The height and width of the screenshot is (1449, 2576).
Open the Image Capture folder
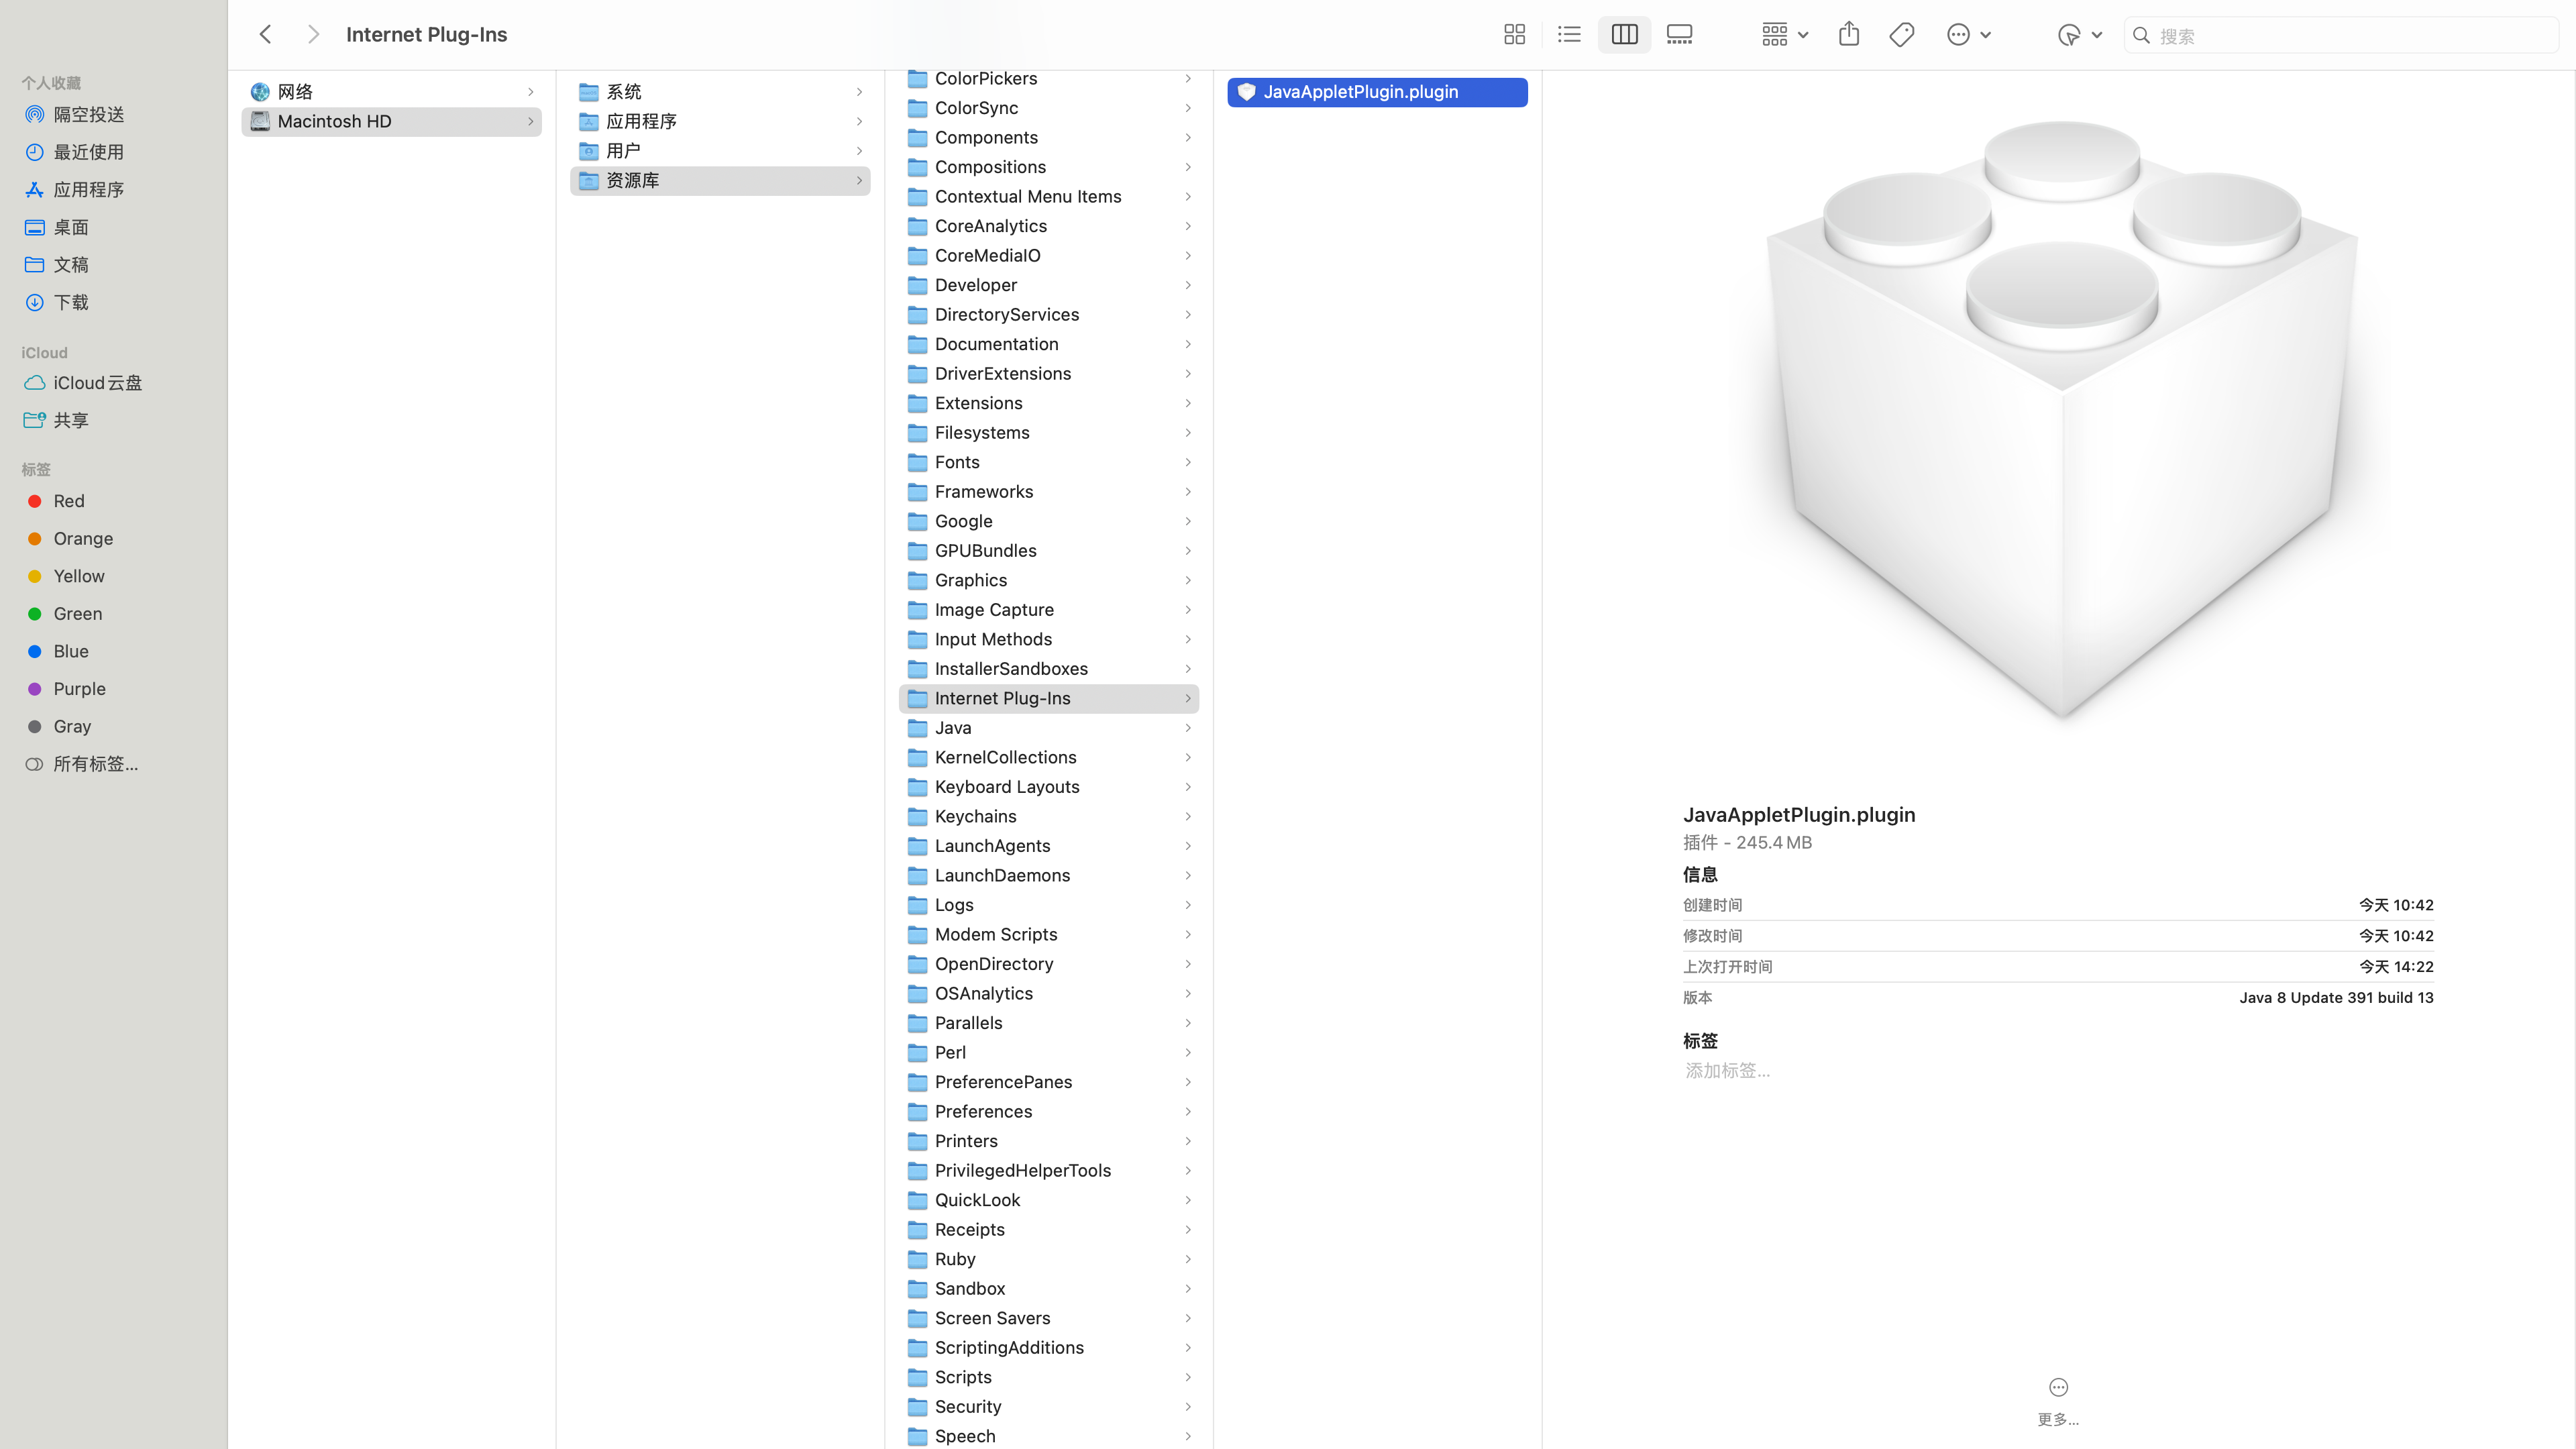(x=1049, y=610)
